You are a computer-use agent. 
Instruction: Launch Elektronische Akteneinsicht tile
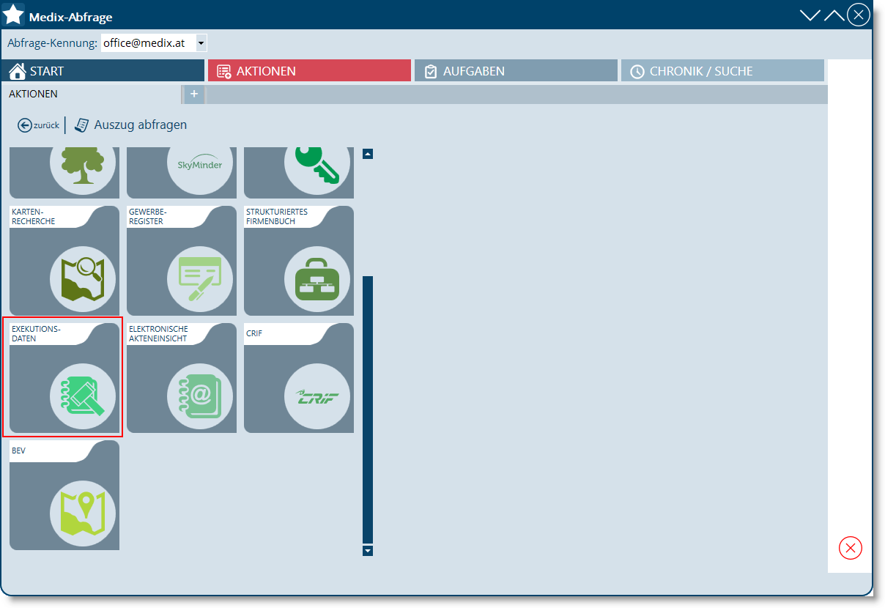pyautogui.click(x=182, y=379)
